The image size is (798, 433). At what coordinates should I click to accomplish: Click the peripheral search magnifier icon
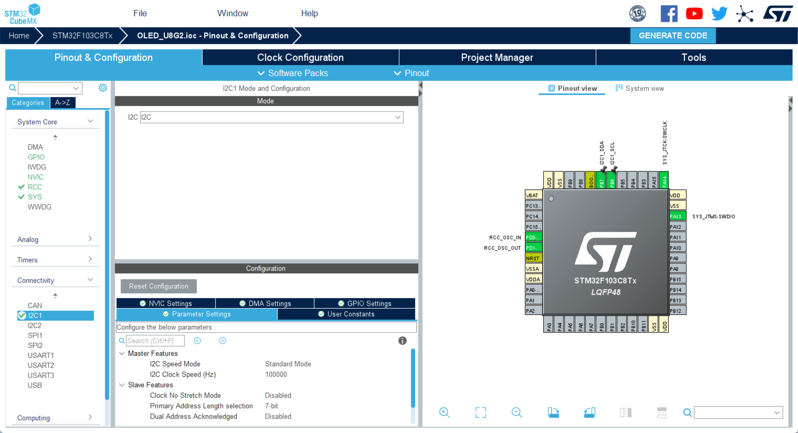point(13,88)
